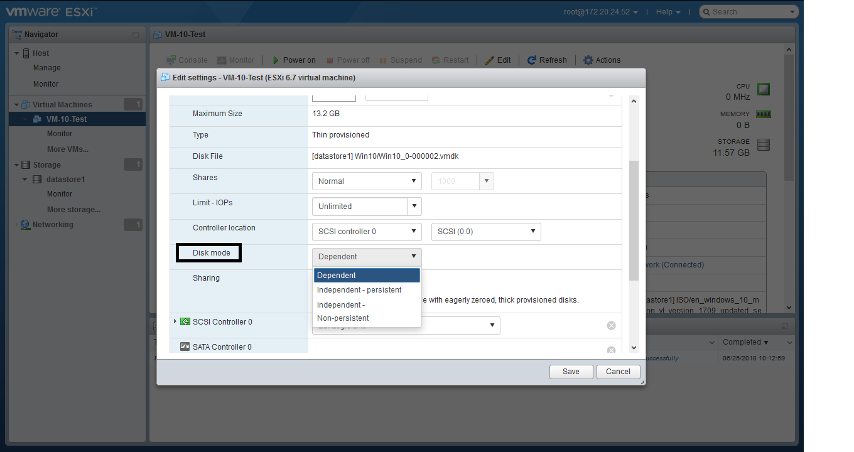
Task: Open the Limit - IOPs Unlimited dropdown
Action: tap(367, 207)
